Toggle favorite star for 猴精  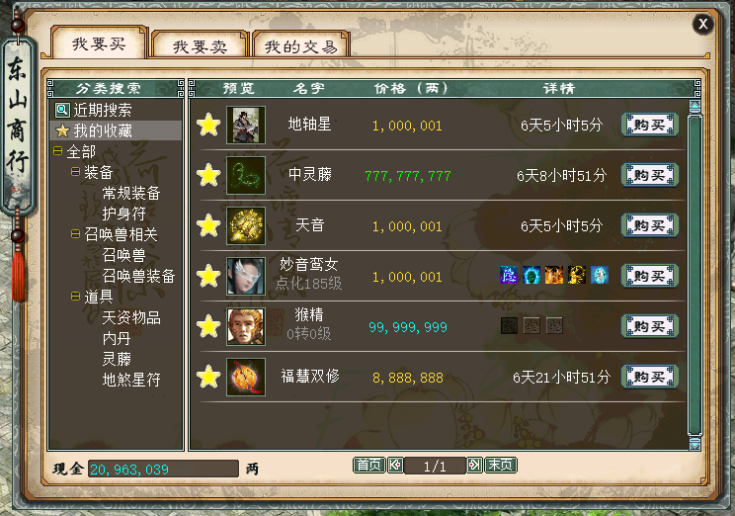[208, 326]
